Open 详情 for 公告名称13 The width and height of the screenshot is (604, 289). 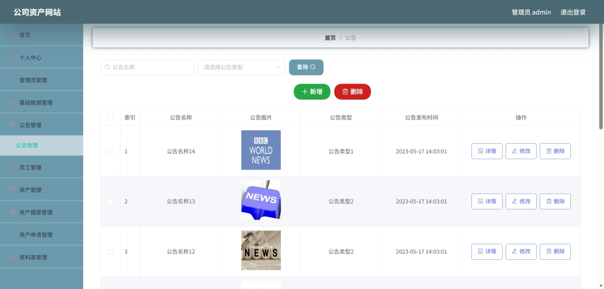click(x=487, y=201)
